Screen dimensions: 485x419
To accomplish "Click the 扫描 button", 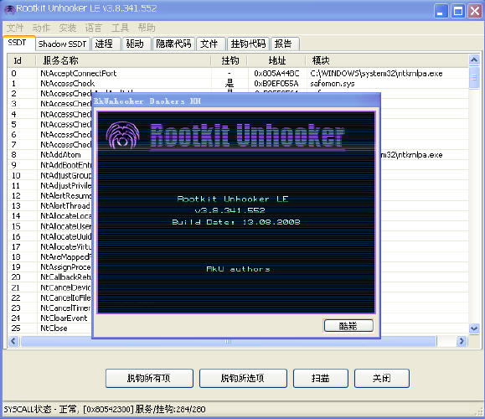I will (x=321, y=378).
